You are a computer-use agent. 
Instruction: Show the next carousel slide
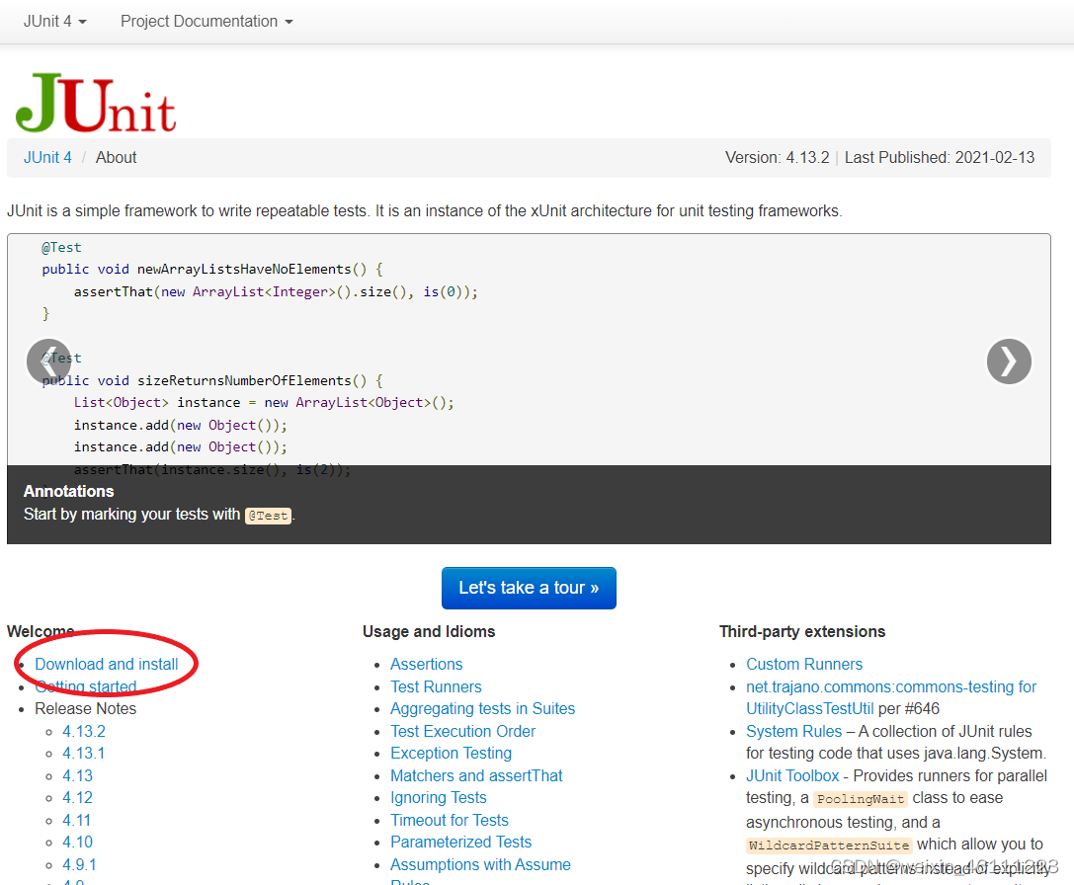[x=1008, y=361]
